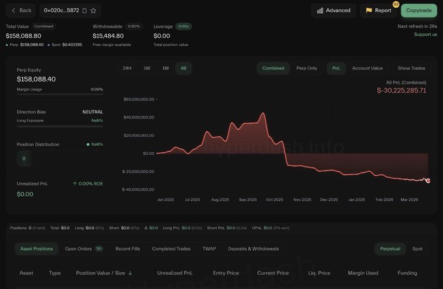Open the Advanced chart view

point(333,10)
